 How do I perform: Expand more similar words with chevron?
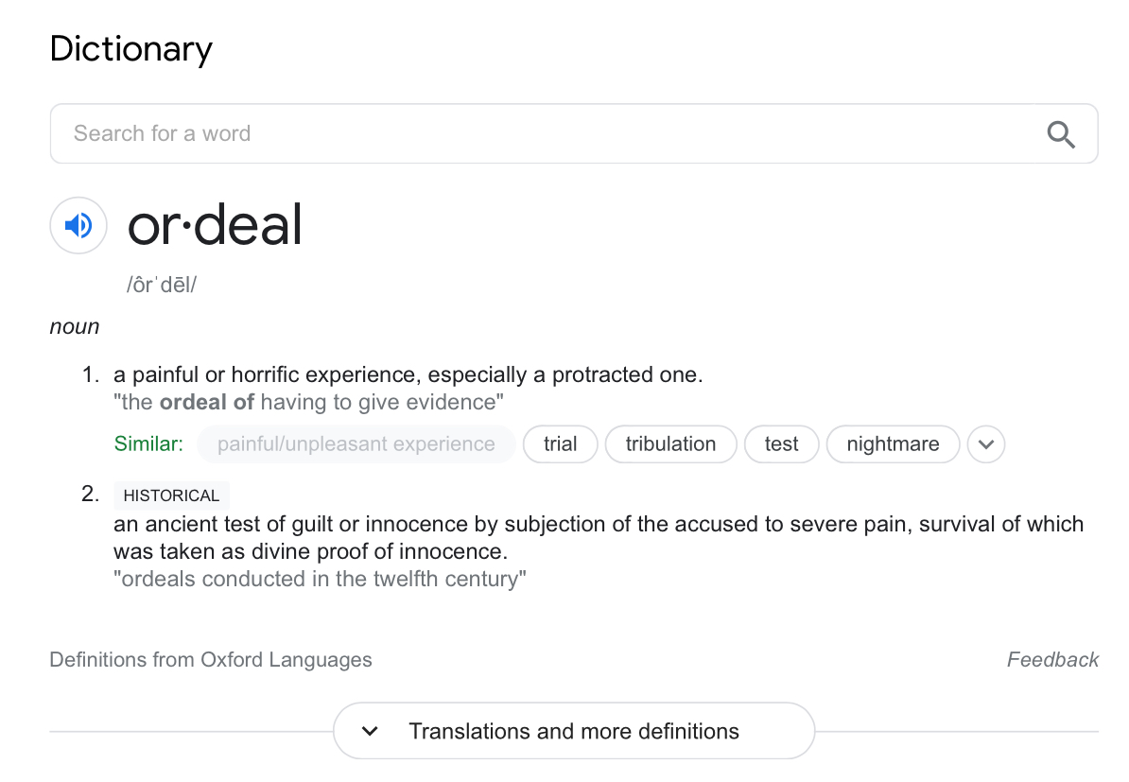coord(985,444)
